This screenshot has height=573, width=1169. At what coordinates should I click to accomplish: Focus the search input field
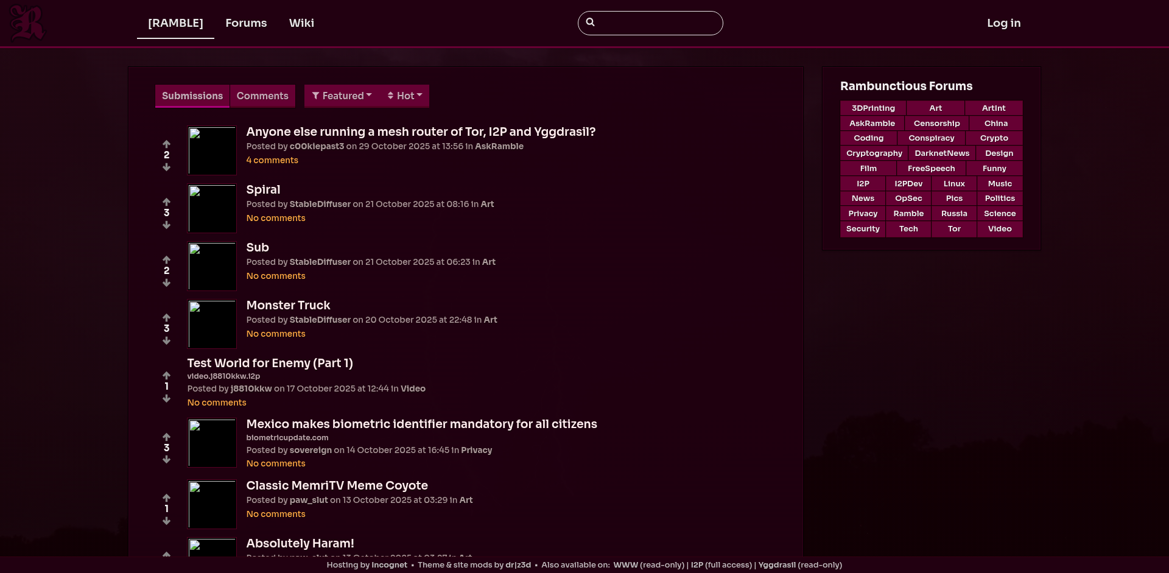click(658, 23)
